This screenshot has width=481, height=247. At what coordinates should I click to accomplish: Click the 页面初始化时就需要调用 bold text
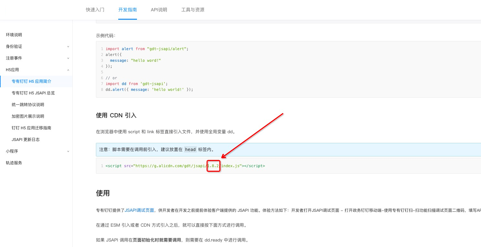157,240
